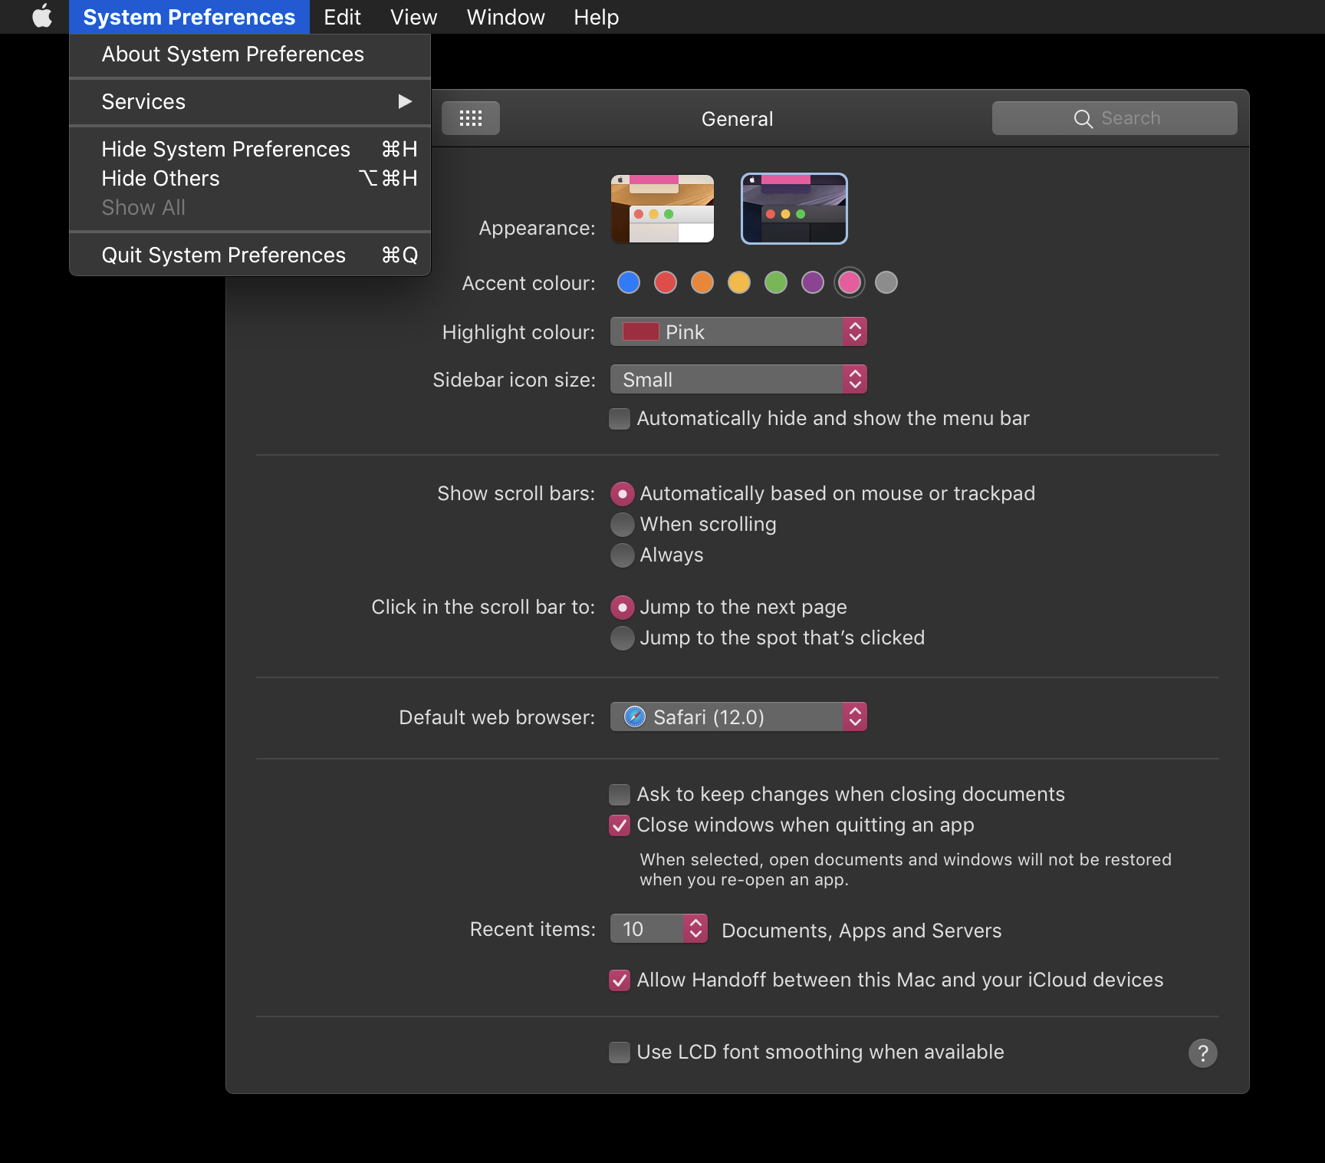Show all preferences grid button
The image size is (1325, 1163).
tap(471, 118)
